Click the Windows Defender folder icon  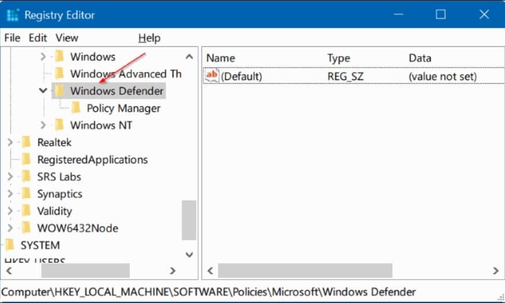pyautogui.click(x=59, y=91)
